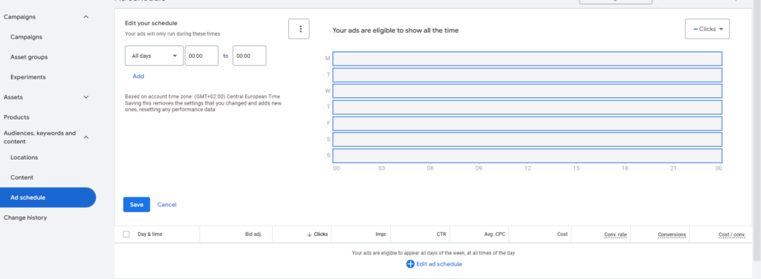Open the three-dot schedule options menu
The height and width of the screenshot is (279, 761).
coord(299,29)
